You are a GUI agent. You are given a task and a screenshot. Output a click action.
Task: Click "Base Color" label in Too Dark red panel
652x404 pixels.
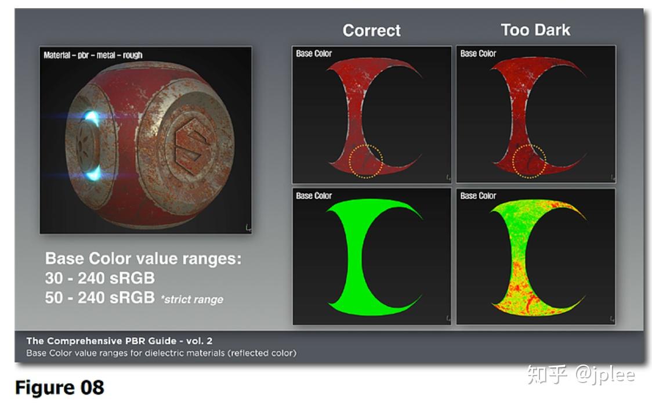478,53
